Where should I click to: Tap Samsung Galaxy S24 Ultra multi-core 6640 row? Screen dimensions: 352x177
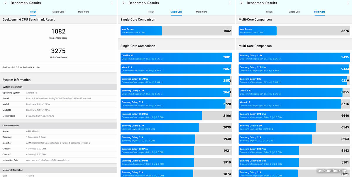click(x=294, y=115)
